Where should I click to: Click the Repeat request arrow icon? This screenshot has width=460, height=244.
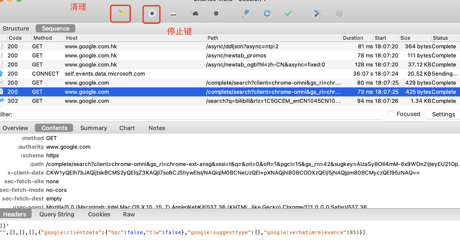267,13
